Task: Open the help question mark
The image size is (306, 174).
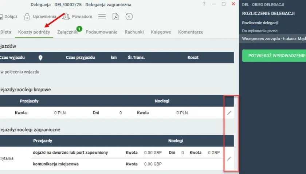Action: [204, 4]
